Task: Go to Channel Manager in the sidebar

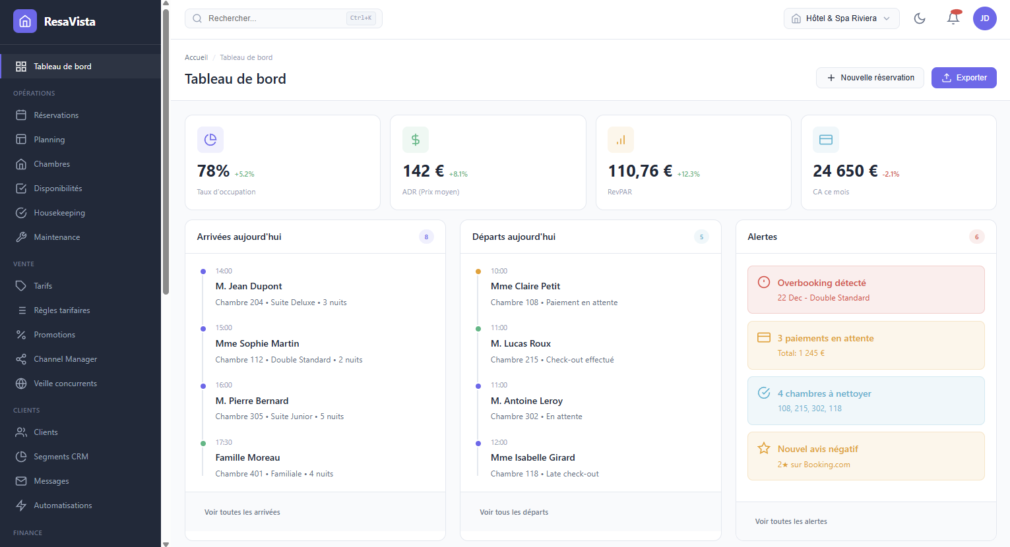Action: [x=65, y=359]
